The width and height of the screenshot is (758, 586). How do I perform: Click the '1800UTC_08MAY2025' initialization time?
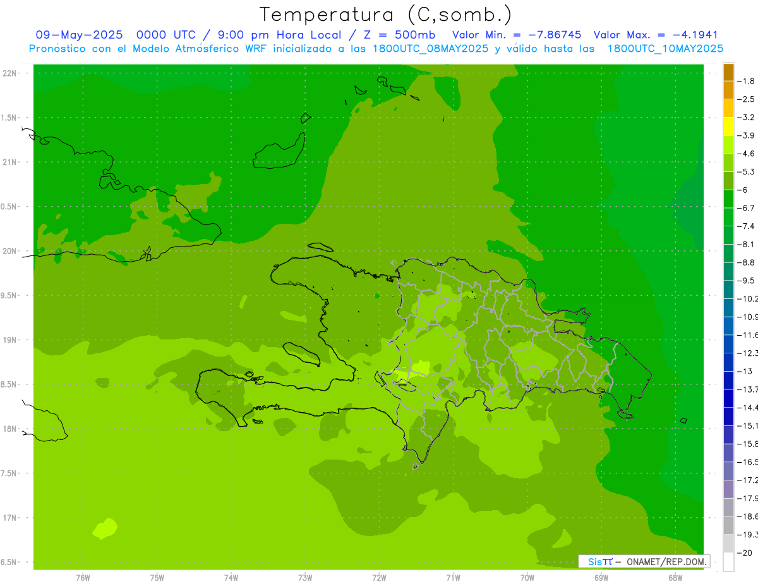(431, 49)
